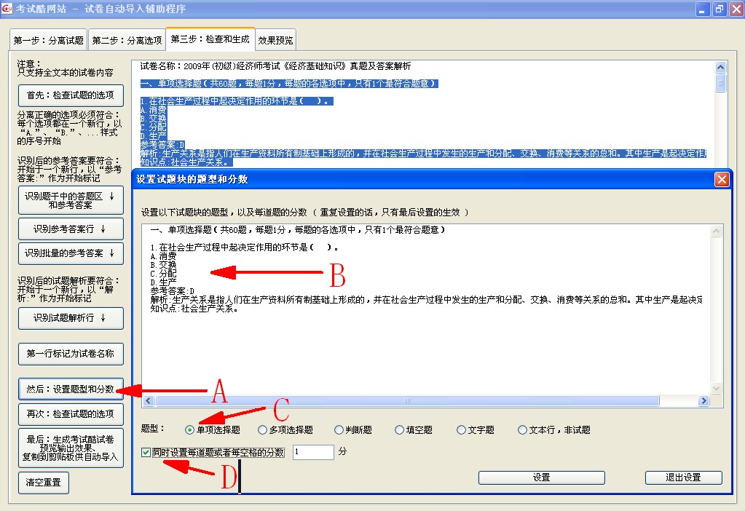Select the 单项选择题 radio button
The image size is (745, 511).
pyautogui.click(x=190, y=430)
